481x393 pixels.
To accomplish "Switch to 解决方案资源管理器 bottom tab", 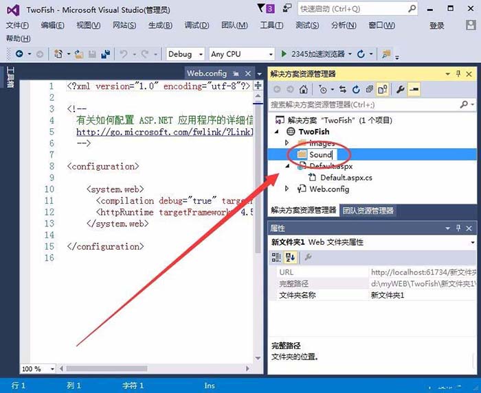I will (x=304, y=211).
